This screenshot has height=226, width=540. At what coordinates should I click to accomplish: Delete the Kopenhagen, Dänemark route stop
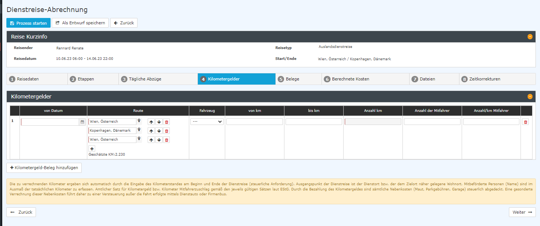tap(167, 131)
